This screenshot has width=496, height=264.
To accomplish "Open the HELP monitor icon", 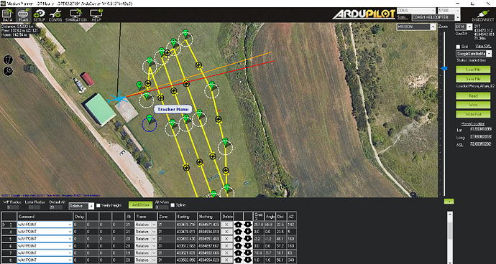I will tap(96, 15).
